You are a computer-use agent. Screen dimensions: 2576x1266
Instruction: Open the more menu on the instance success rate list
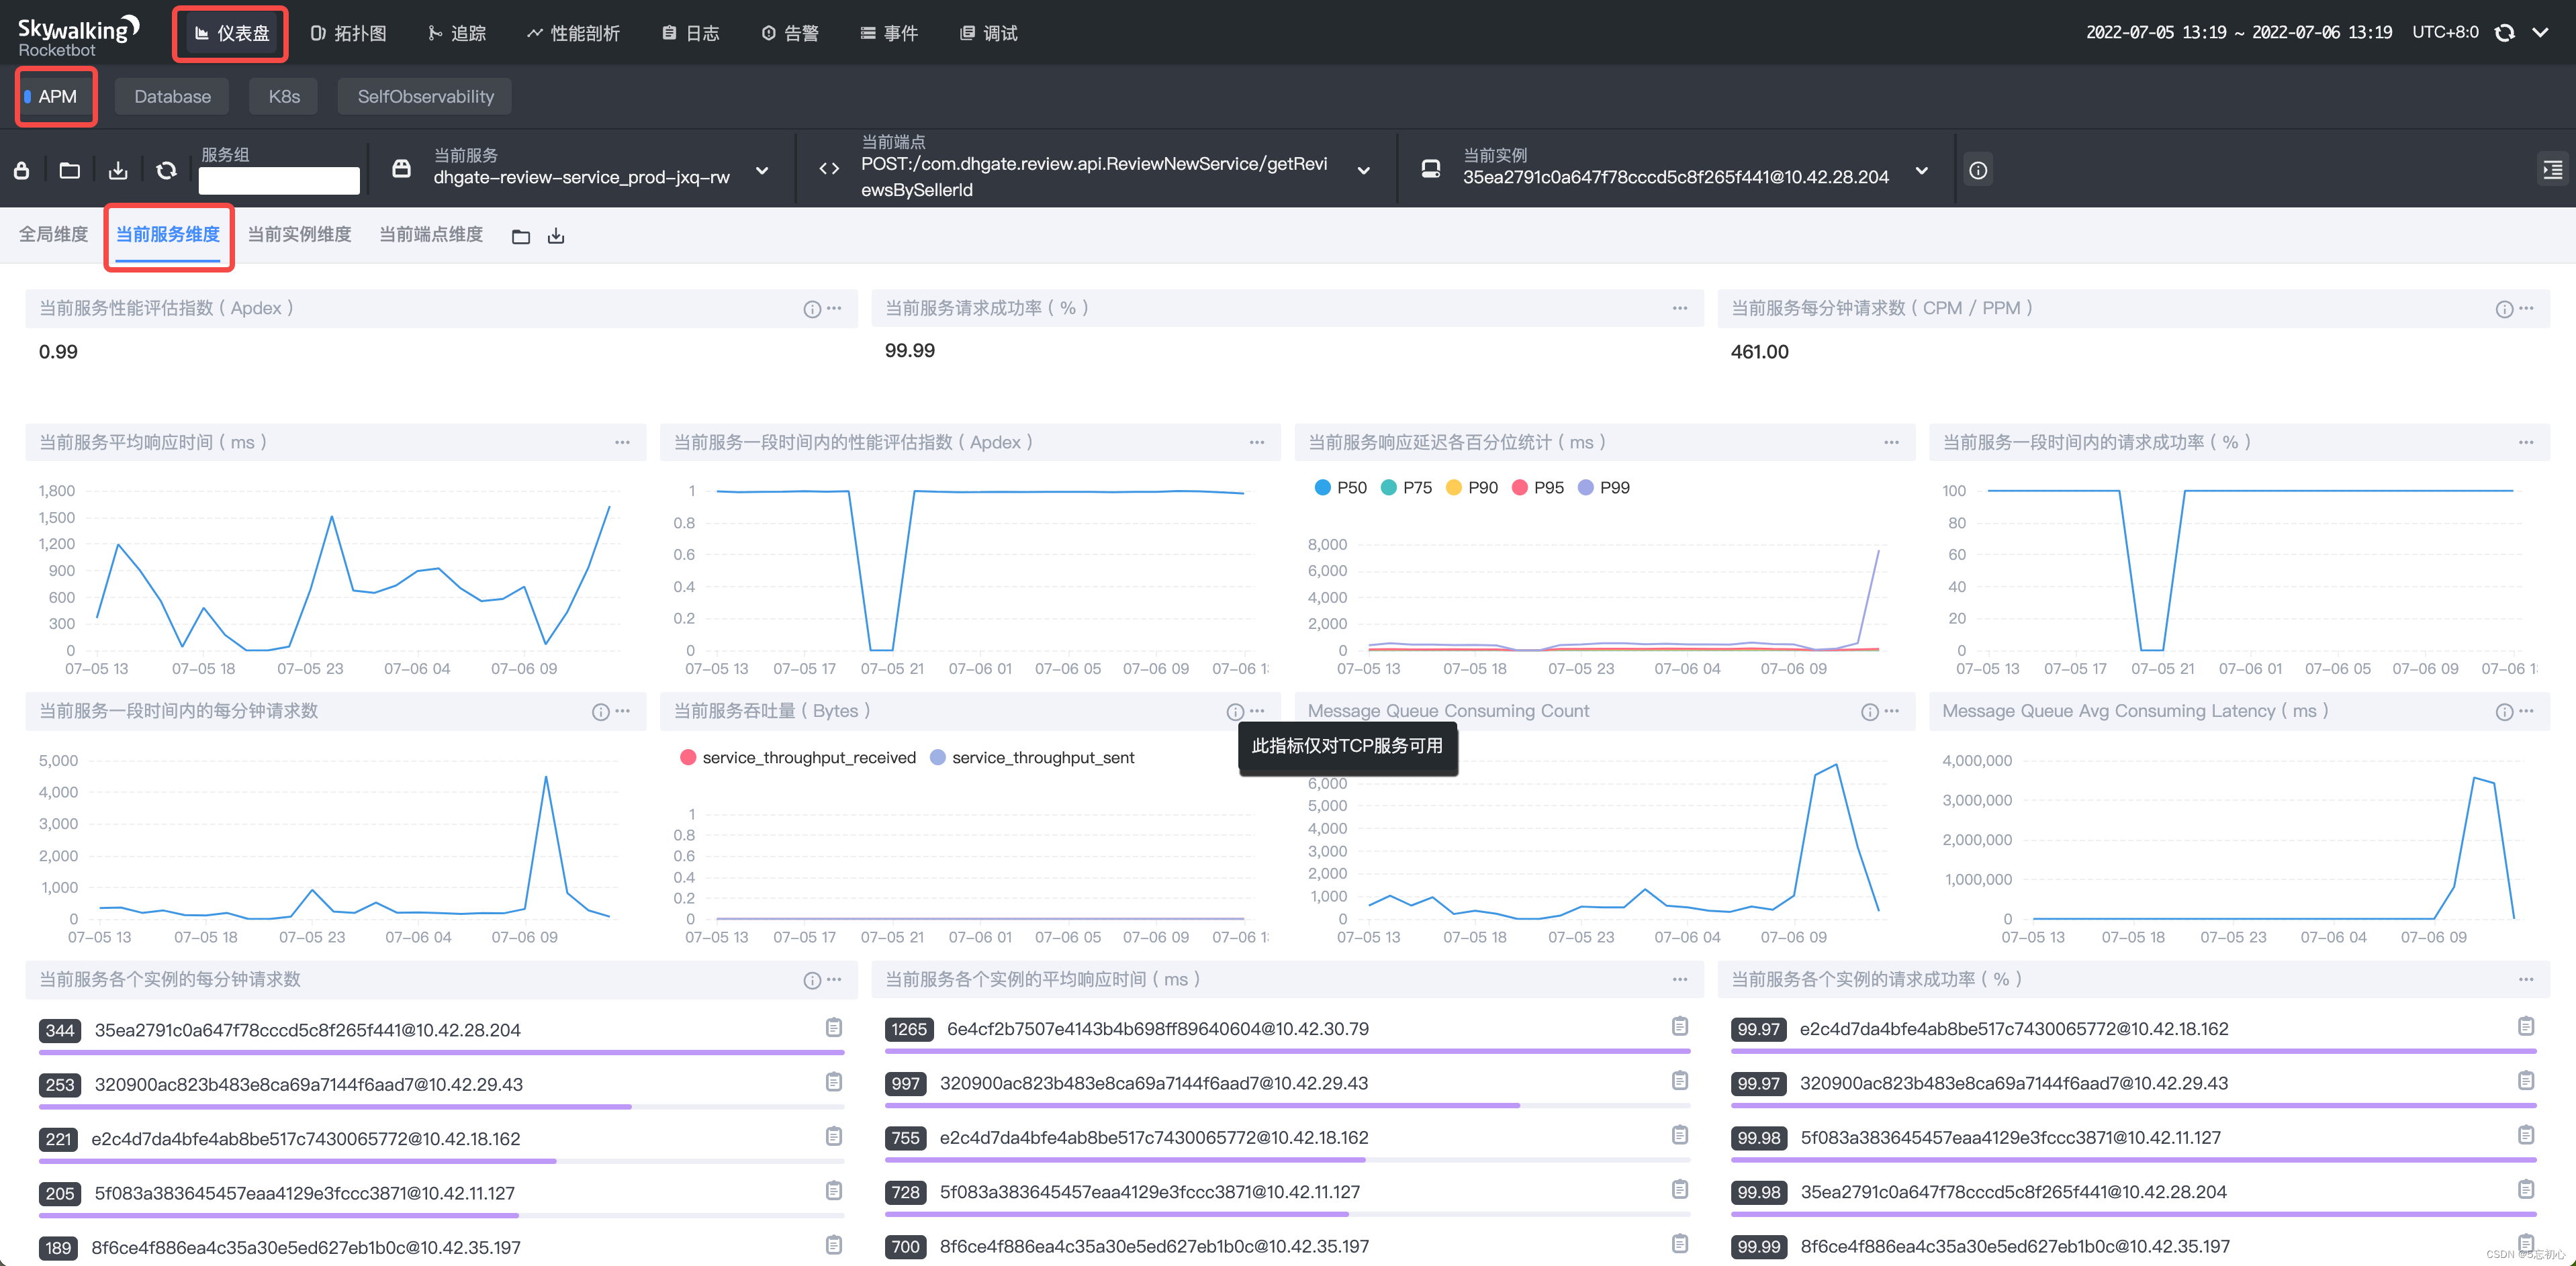[x=2526, y=980]
